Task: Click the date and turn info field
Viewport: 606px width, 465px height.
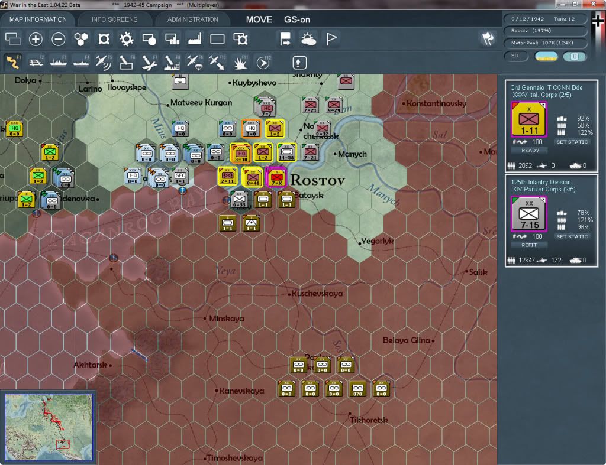Action: coord(545,19)
